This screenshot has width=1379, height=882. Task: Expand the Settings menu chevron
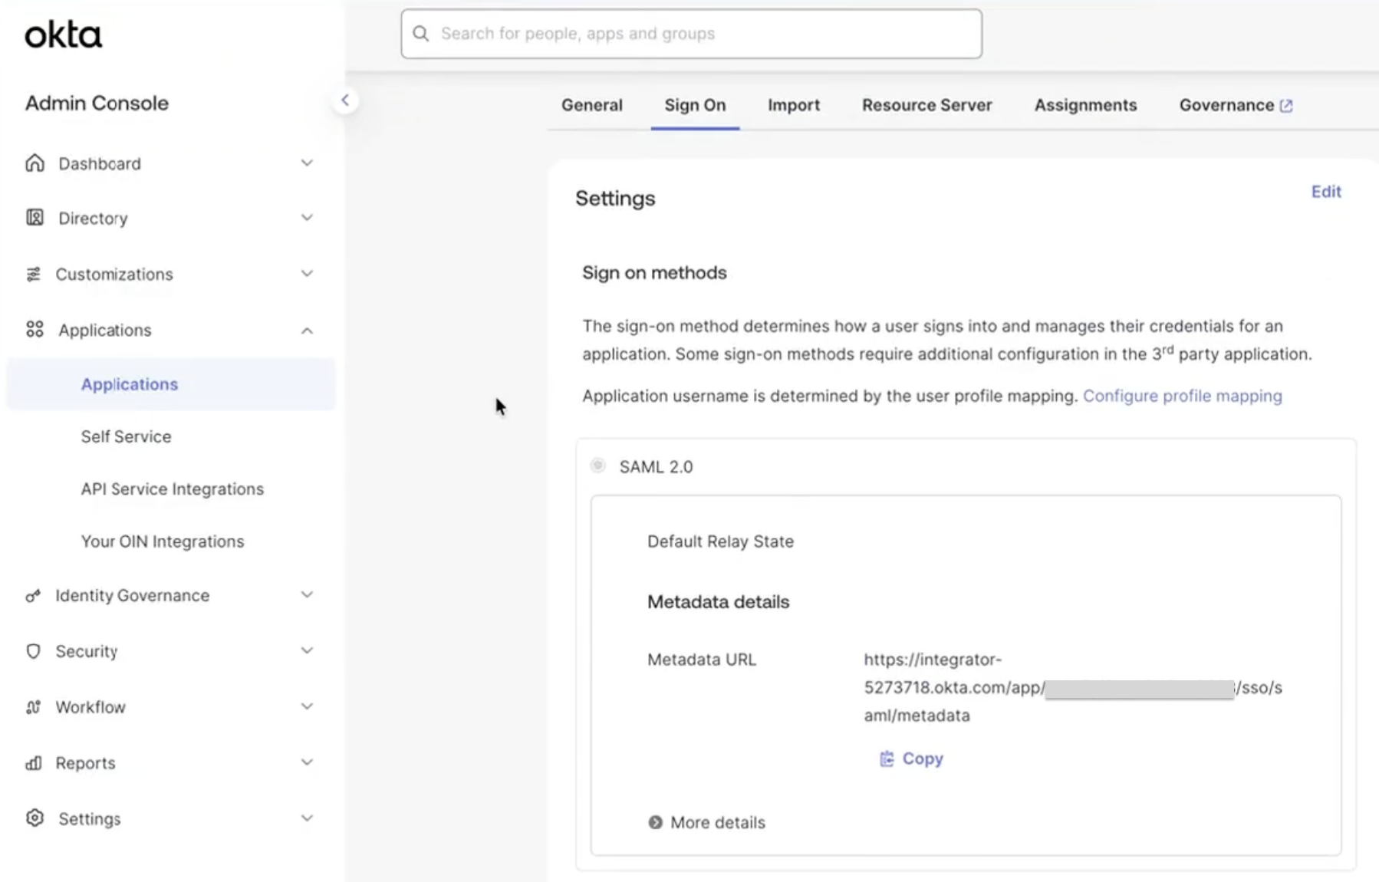(x=307, y=818)
